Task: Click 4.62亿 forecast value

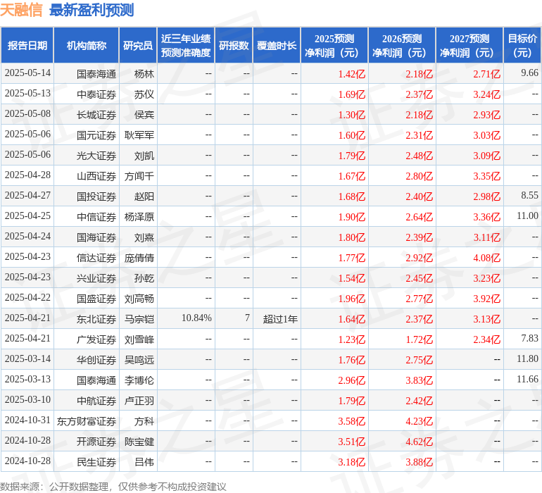Action: pyautogui.click(x=419, y=442)
